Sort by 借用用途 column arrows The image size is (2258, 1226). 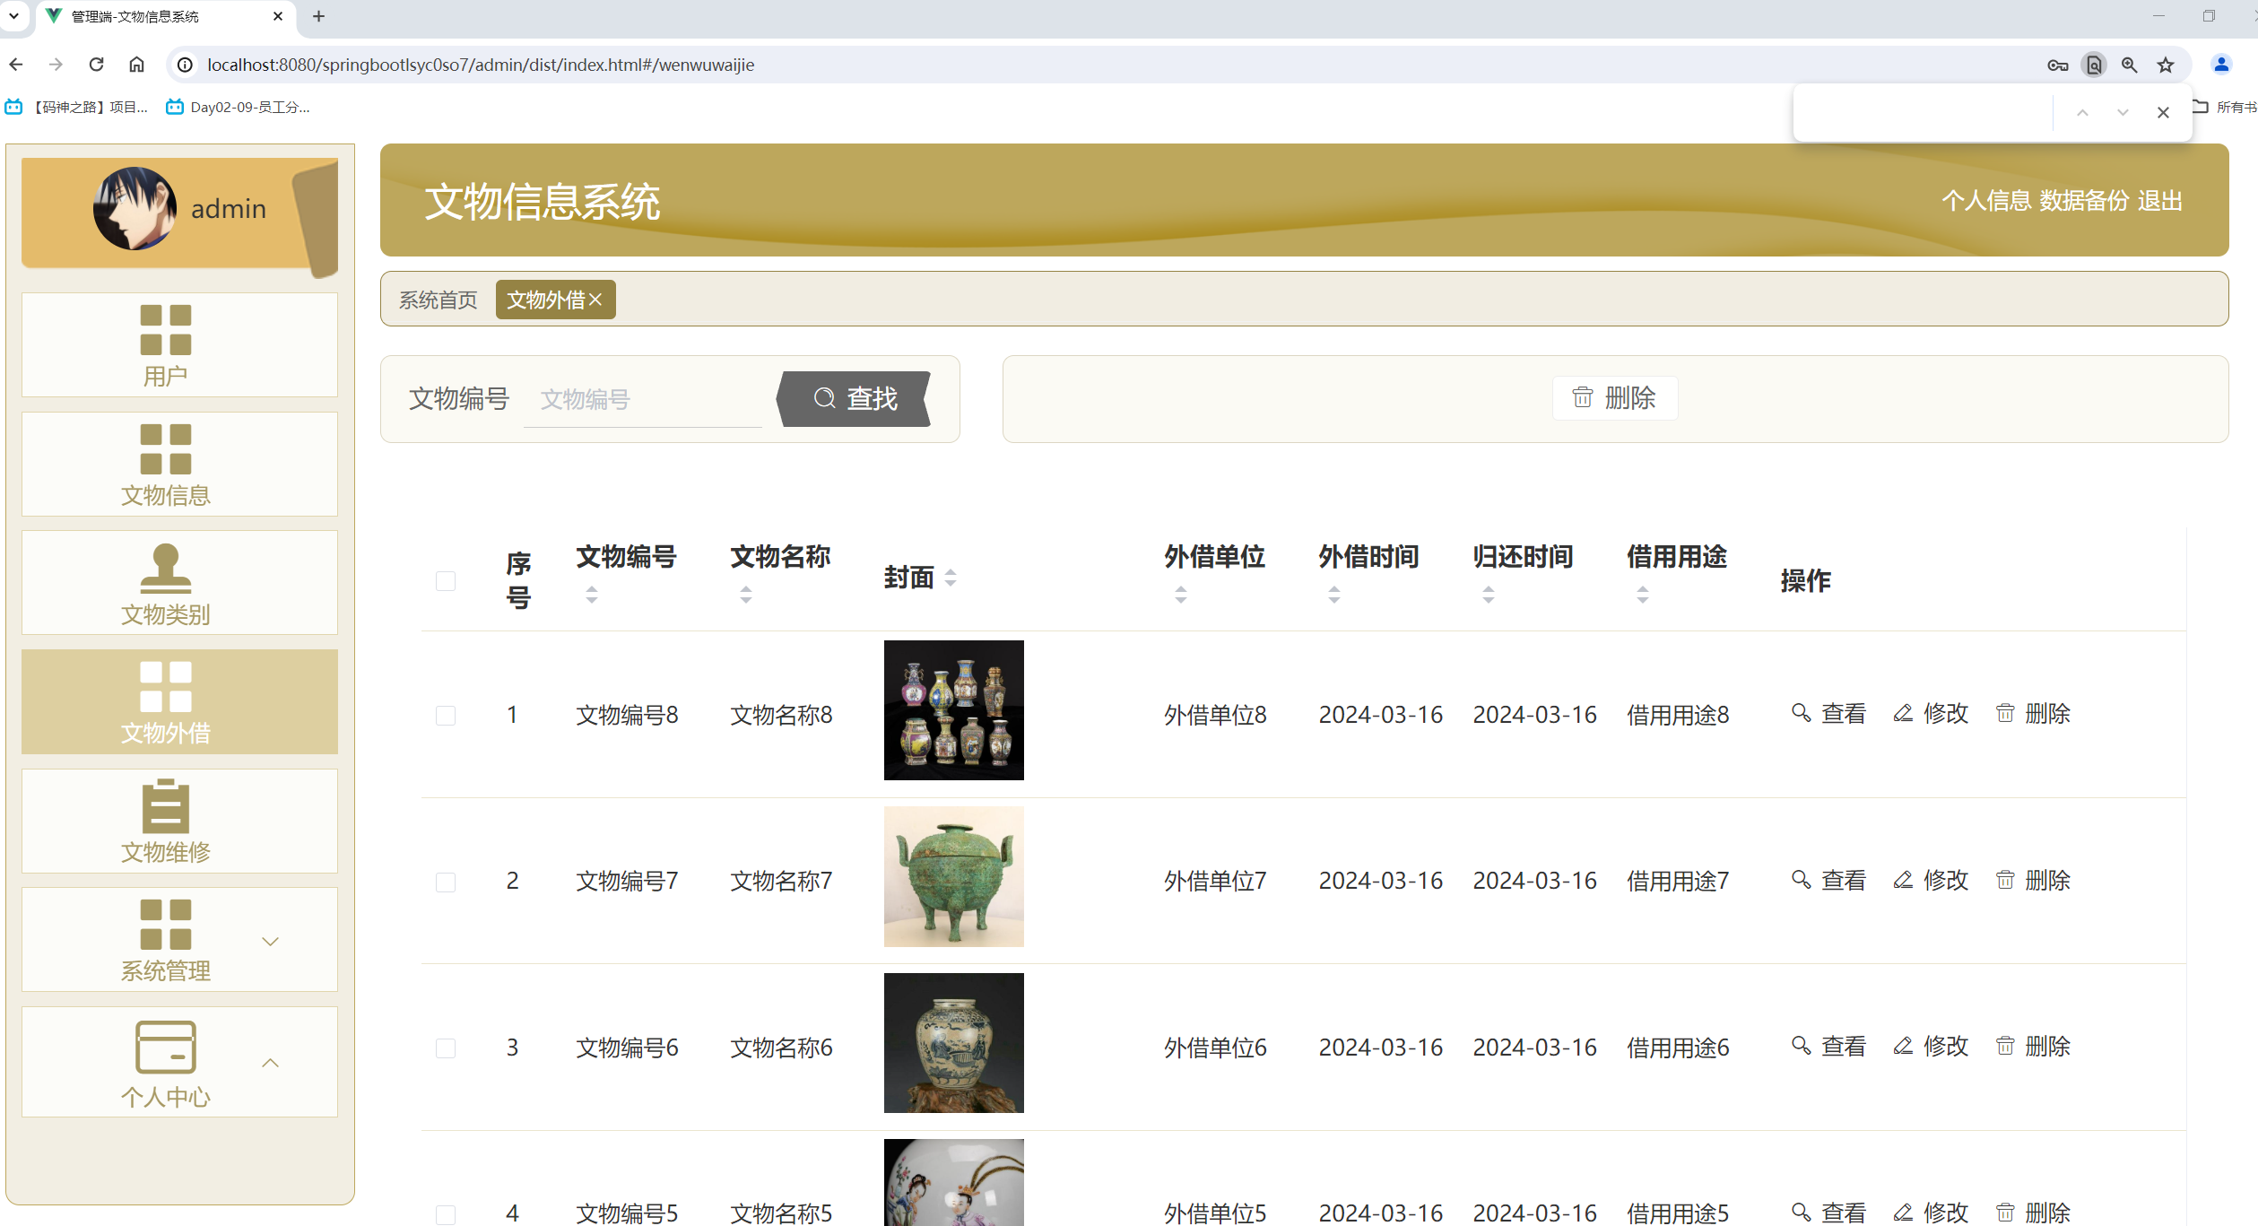1643,595
